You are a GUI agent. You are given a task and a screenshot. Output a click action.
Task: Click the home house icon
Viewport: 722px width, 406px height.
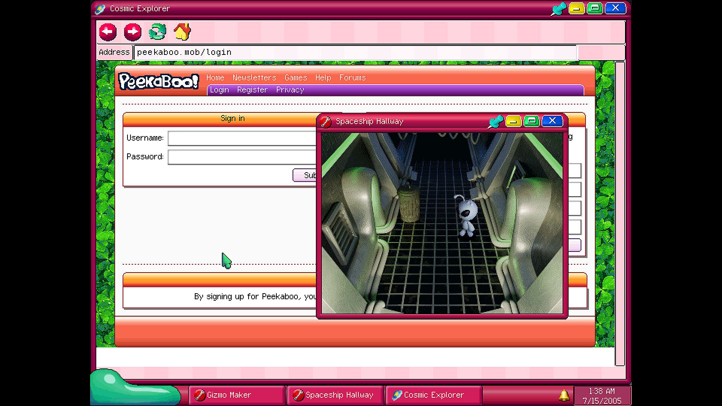pos(182,32)
